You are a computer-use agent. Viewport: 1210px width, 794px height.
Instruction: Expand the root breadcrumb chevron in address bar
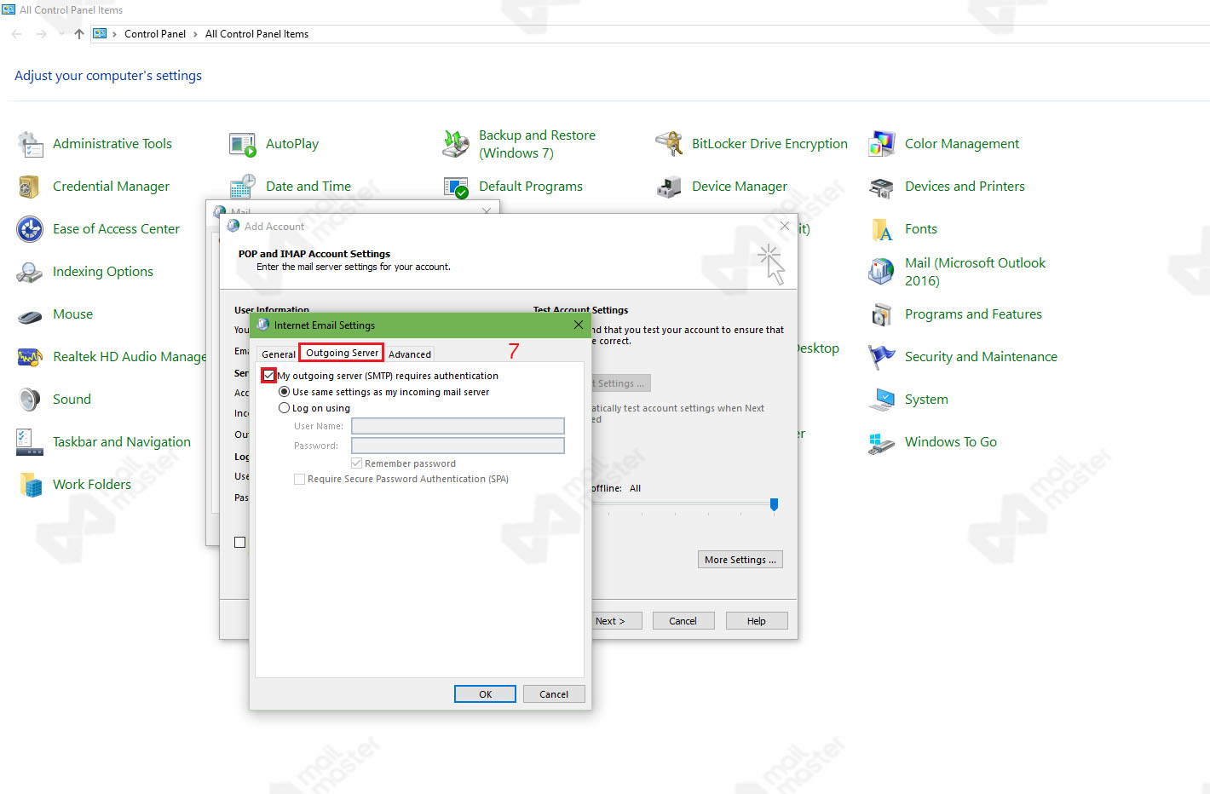114,34
